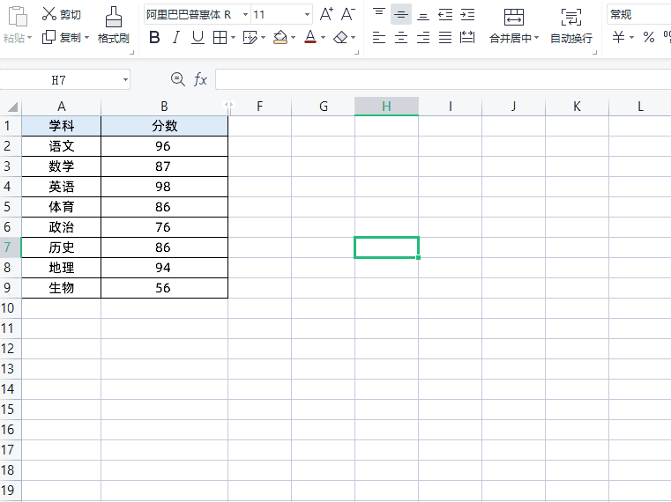Expand the currency format dropdown arrow
Image resolution: width=671 pixels, height=502 pixels.
pos(631,38)
